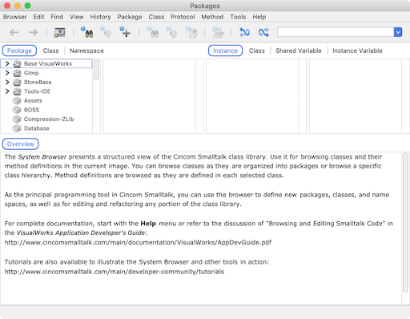Open the History menu
Screen dimensions: 410x319
pyautogui.click(x=100, y=17)
